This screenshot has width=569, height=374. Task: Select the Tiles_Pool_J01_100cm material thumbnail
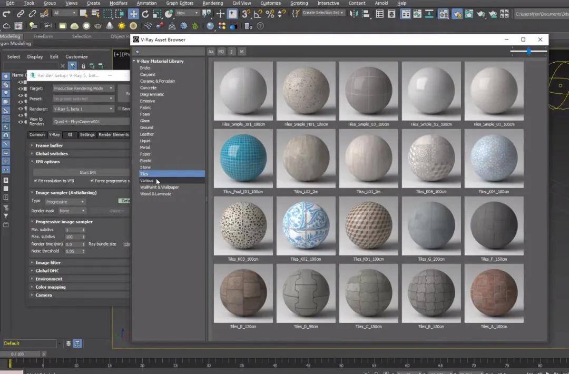pos(243,158)
